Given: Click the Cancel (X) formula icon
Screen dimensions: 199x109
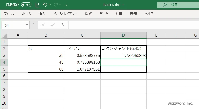Looking at the screenshot, I should 43,25.
